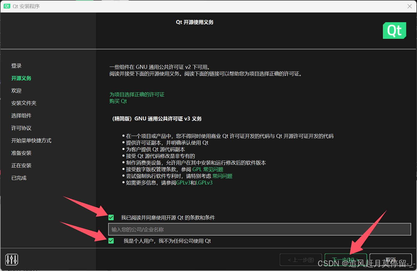This screenshot has height=271, width=417.
Task: Click the 上一步(B) button
Action: [301, 260]
